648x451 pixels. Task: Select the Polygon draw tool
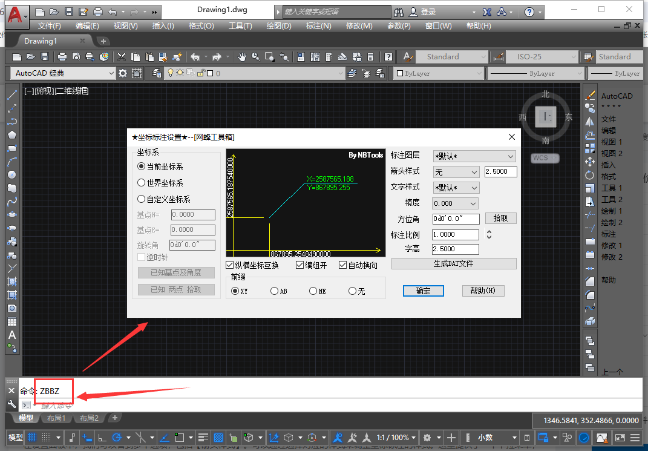tap(11, 135)
